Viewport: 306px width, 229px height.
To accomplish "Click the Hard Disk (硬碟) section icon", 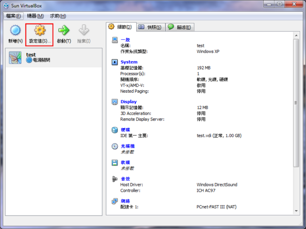I will (x=115, y=130).
